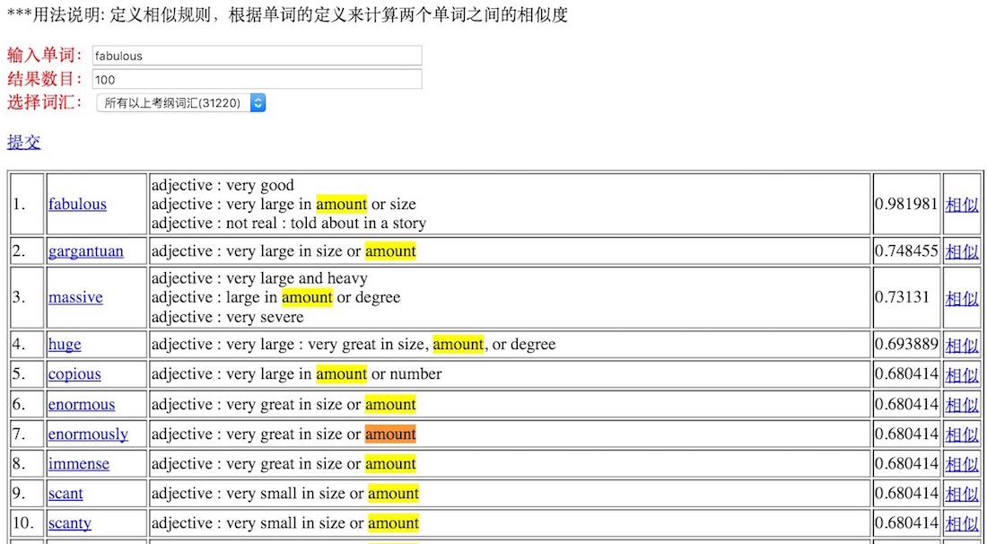Click the definition 'adjective : very severe'
This screenshot has height=544, width=987.
click(227, 317)
